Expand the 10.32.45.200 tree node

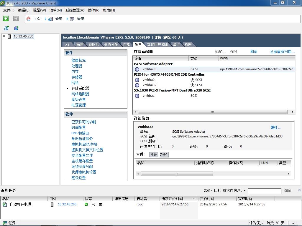[x=4, y=36]
